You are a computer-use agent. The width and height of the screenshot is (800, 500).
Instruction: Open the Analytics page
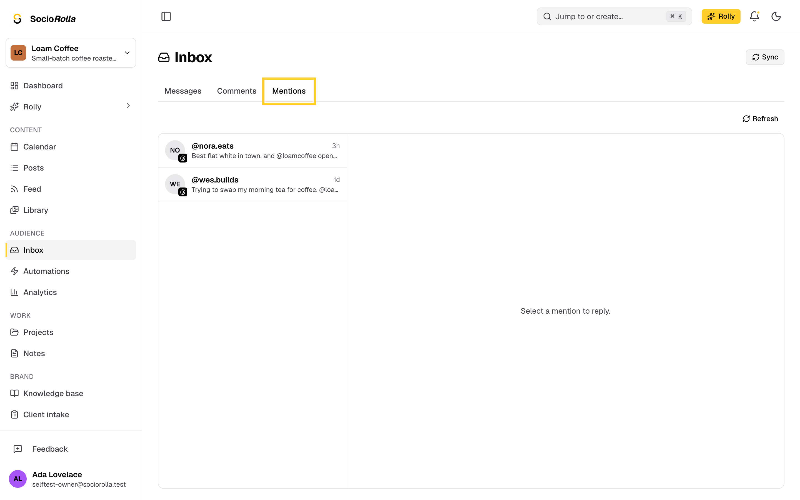71,292
